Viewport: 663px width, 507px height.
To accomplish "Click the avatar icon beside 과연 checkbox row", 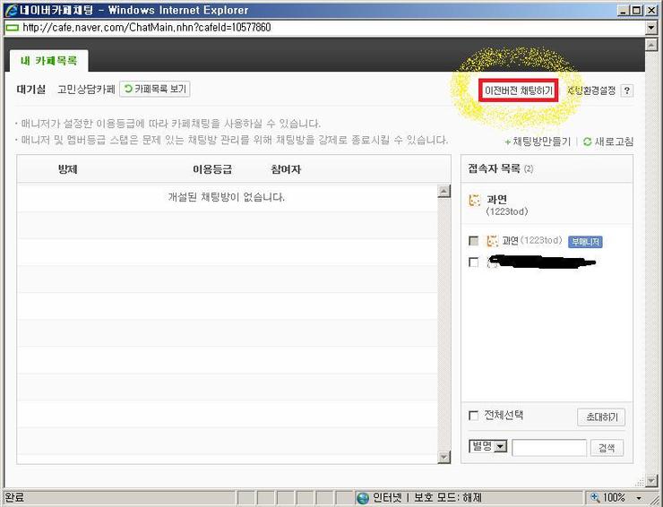I will (492, 241).
